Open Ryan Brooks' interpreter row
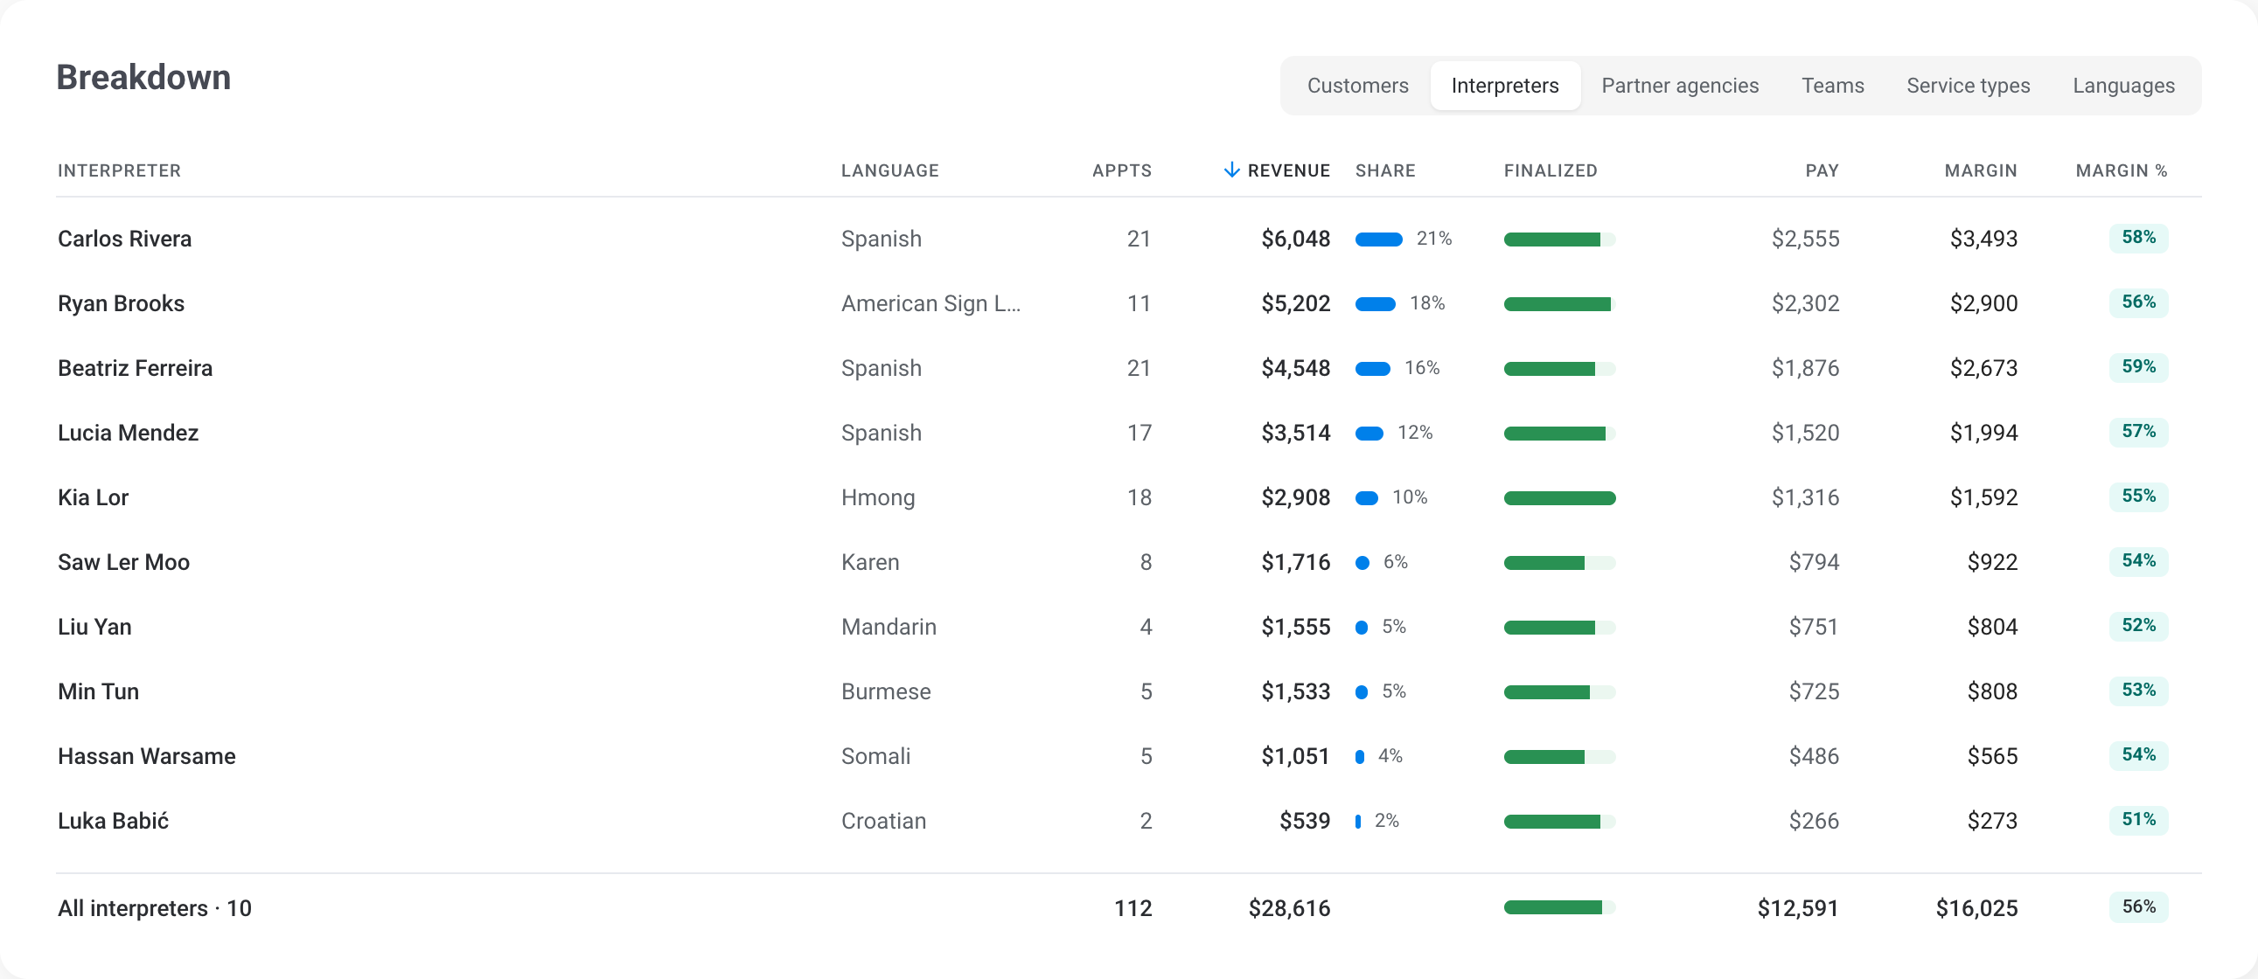 pos(1128,303)
